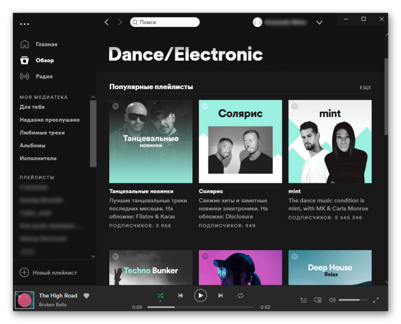The width and height of the screenshot is (401, 324).
Task: Minimize the Spotify window
Action: 346,19
